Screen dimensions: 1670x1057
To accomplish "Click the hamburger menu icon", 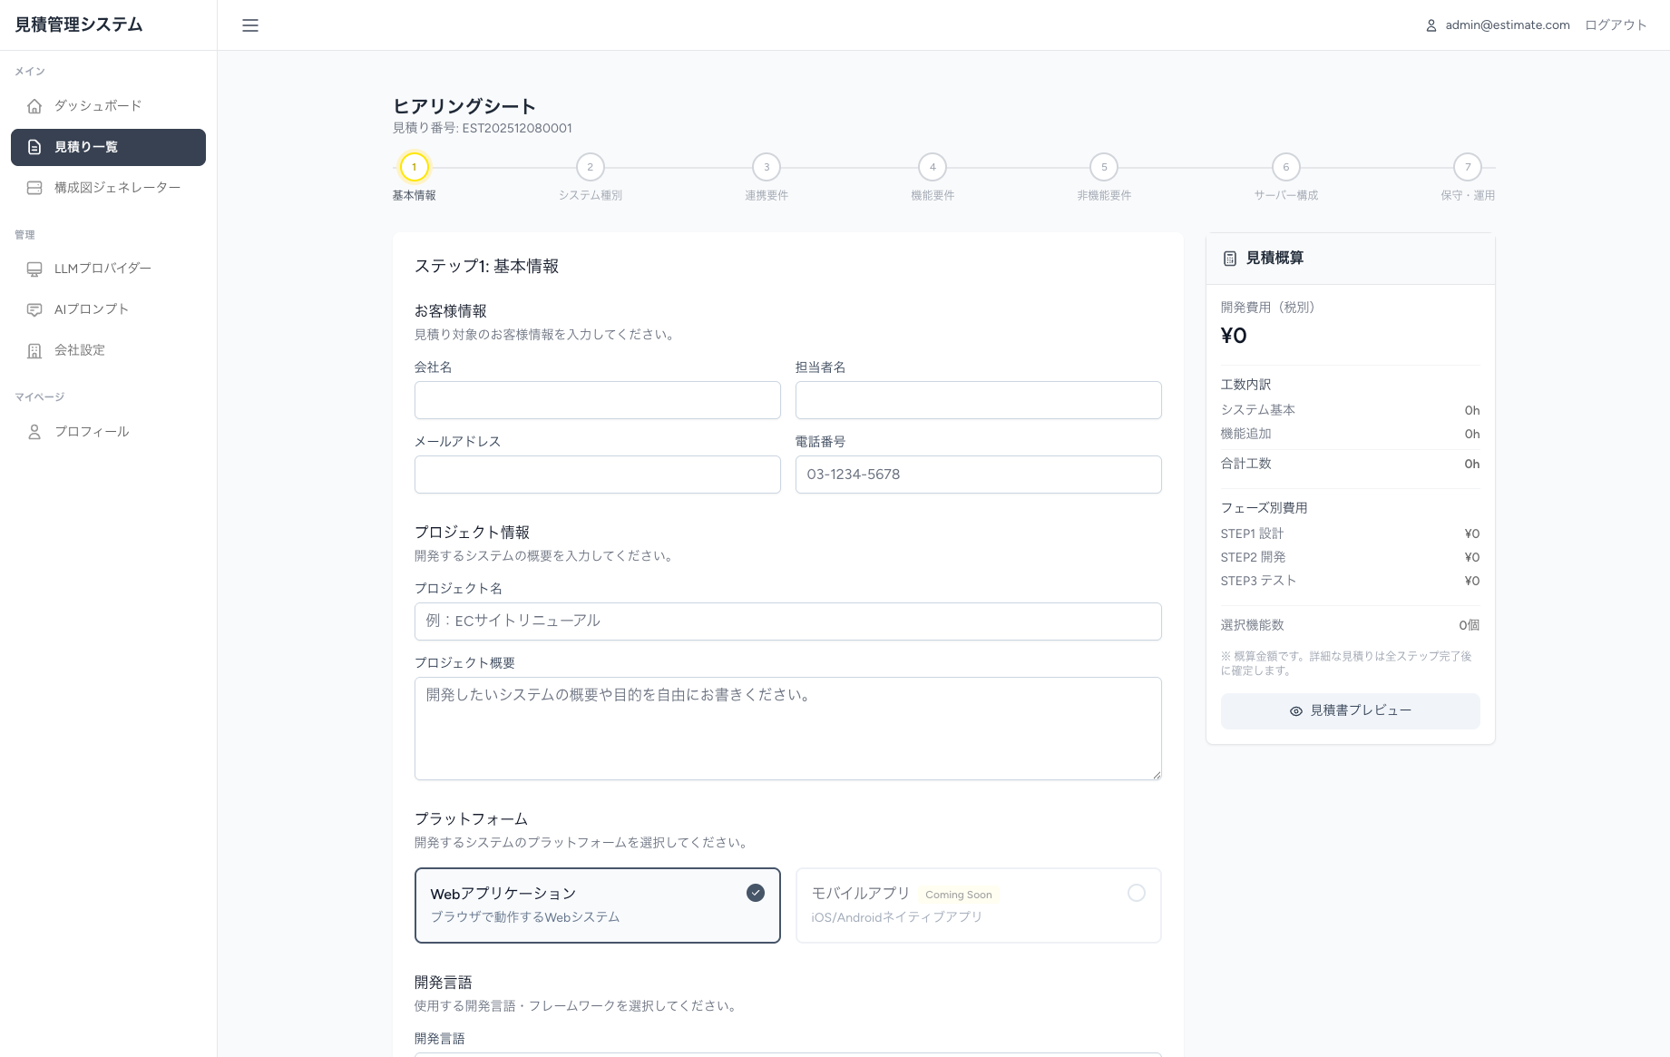I will tap(250, 25).
